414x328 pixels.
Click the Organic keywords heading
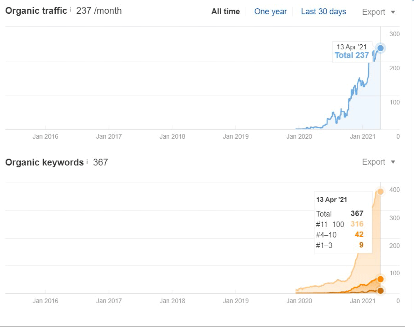tap(45, 162)
